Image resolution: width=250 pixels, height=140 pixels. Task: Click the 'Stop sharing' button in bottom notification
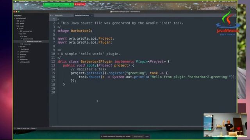coord(138,136)
